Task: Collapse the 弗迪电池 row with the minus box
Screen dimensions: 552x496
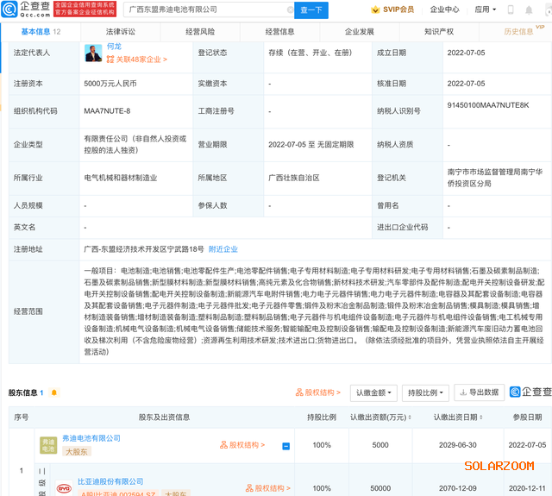Action: pos(286,446)
